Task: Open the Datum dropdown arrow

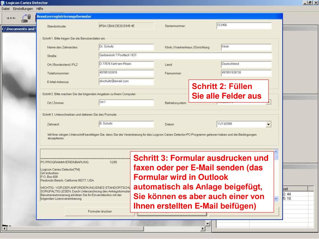Action: pos(269,124)
